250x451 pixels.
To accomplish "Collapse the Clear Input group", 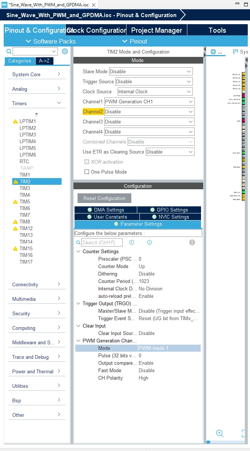I will [x=78, y=326].
